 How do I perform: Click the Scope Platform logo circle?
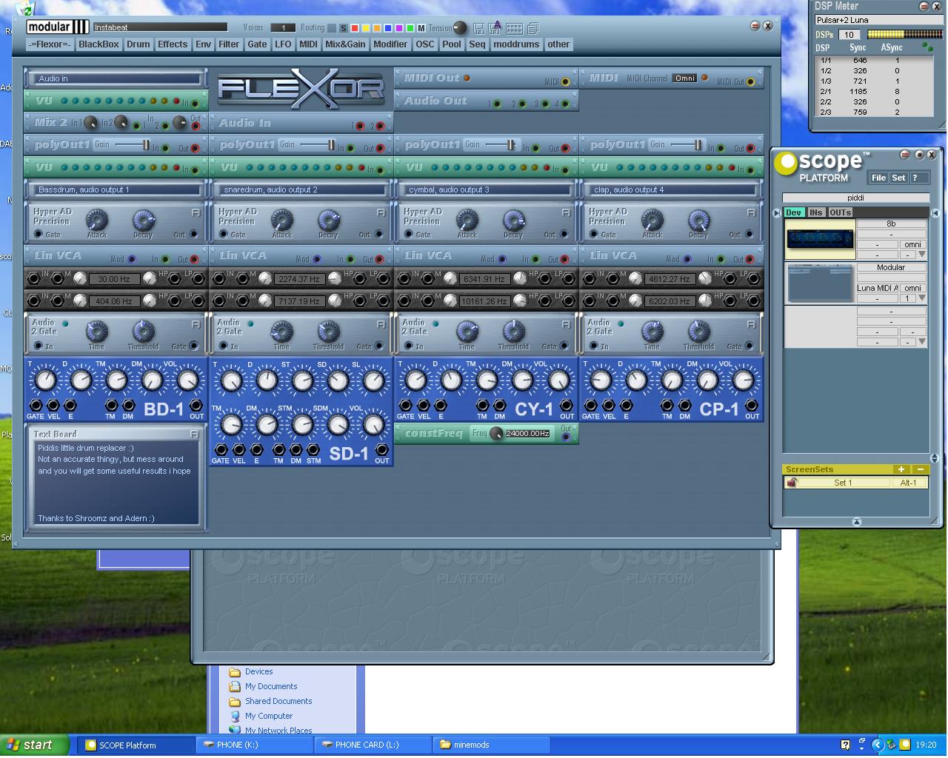[x=786, y=164]
